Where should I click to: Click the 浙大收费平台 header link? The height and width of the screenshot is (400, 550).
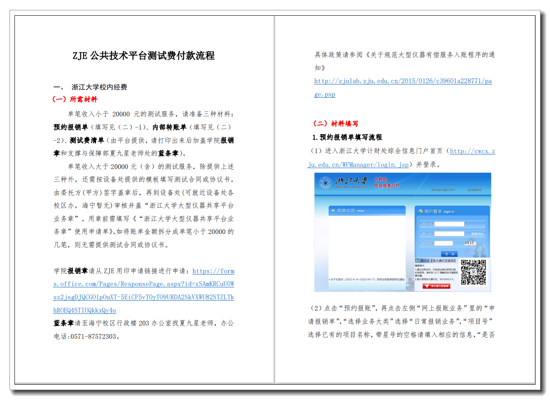point(474,190)
